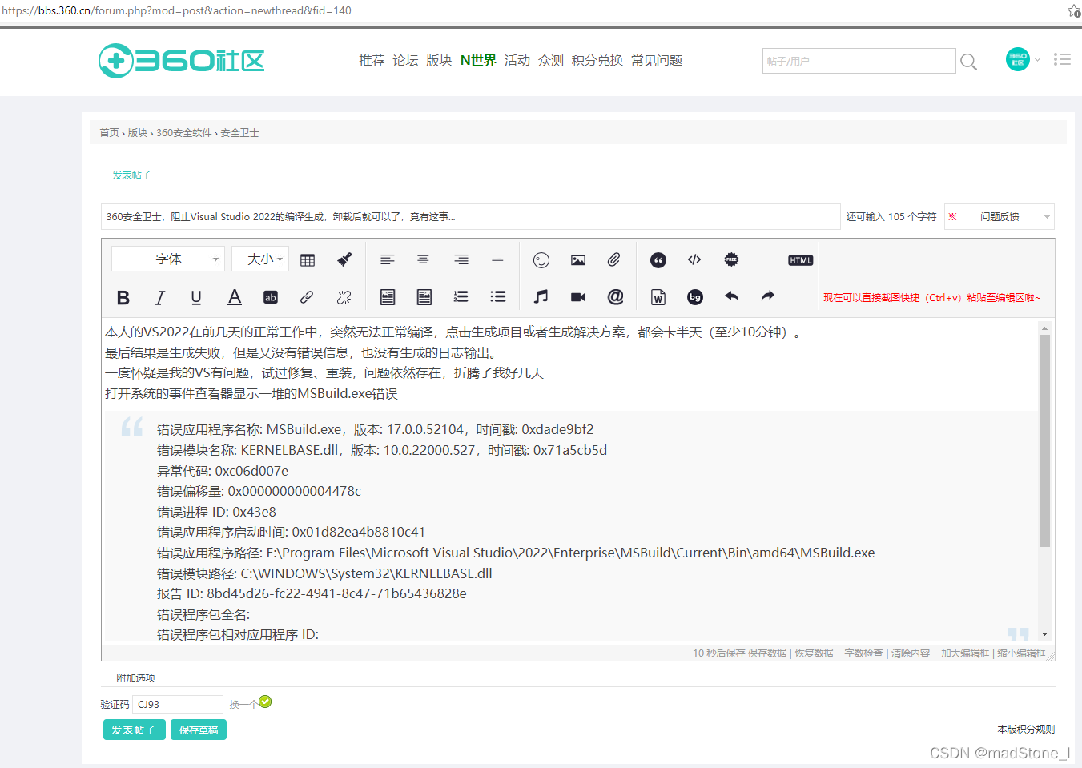Image resolution: width=1082 pixels, height=768 pixels.
Task: Insert an unordered bullet list
Action: point(497,297)
